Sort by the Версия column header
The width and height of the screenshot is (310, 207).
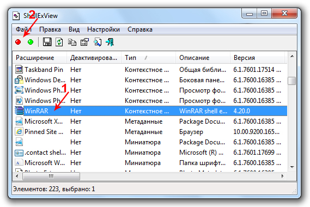point(257,58)
